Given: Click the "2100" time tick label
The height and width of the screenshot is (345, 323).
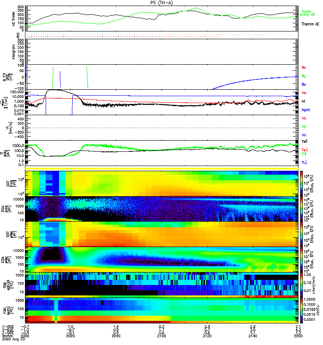Looking at the screenshot, I should coord(161,336).
